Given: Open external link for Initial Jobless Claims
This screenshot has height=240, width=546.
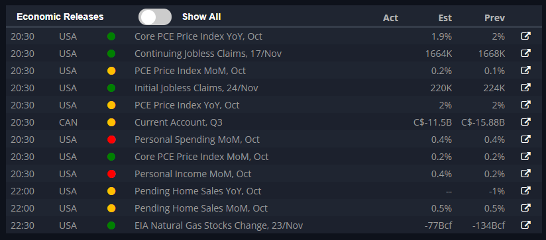Looking at the screenshot, I should tap(525, 87).
